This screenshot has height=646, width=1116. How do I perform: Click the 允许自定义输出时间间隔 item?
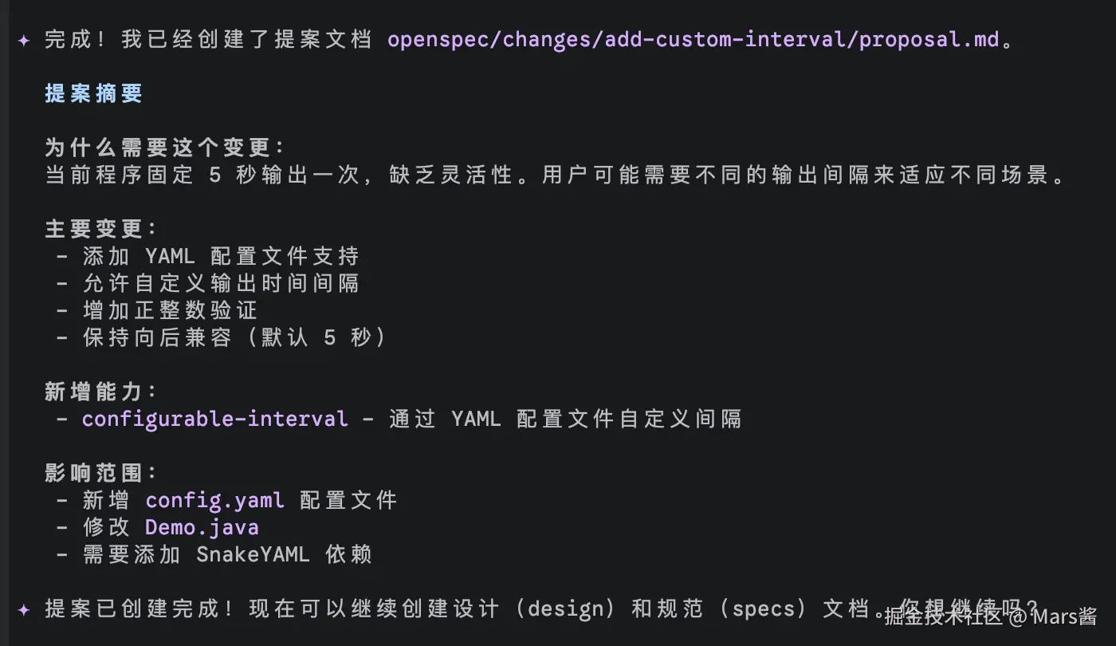point(220,283)
